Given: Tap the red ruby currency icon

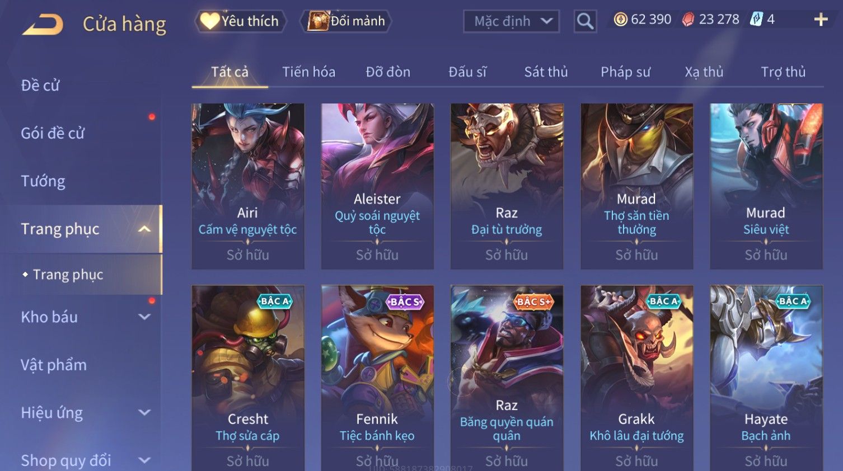Looking at the screenshot, I should pyautogui.click(x=688, y=20).
